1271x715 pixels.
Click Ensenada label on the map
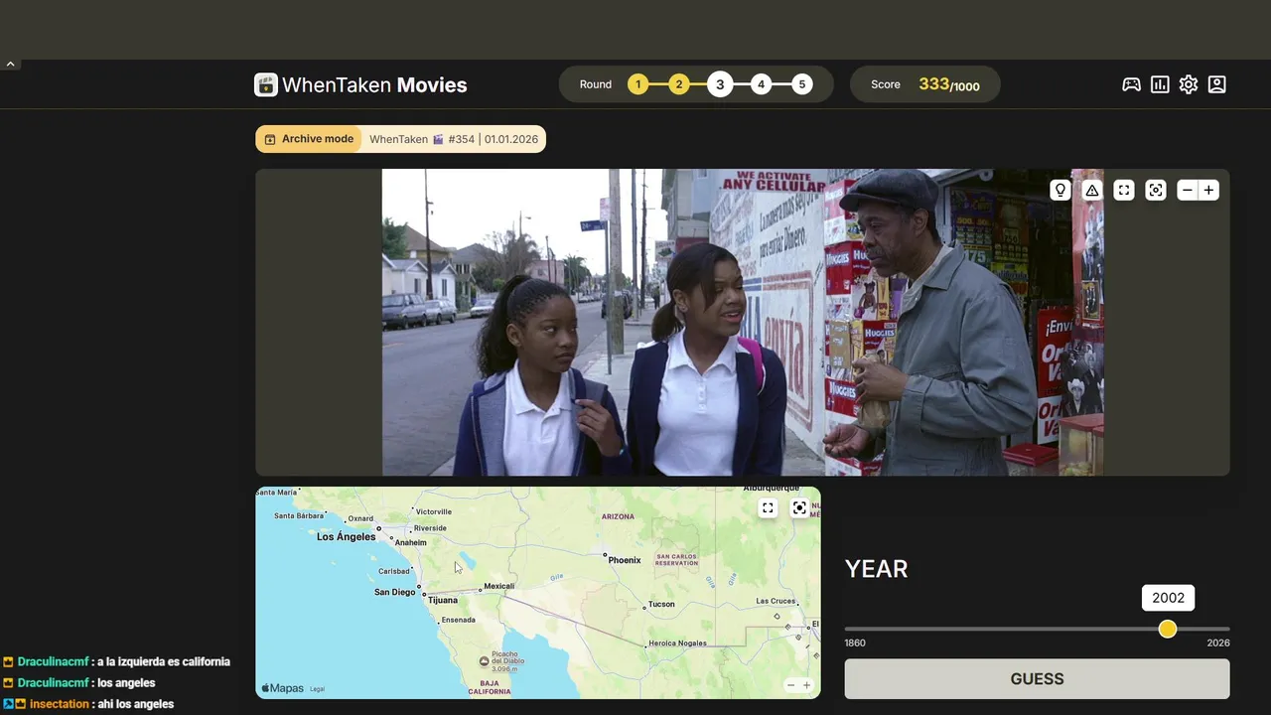pos(459,620)
